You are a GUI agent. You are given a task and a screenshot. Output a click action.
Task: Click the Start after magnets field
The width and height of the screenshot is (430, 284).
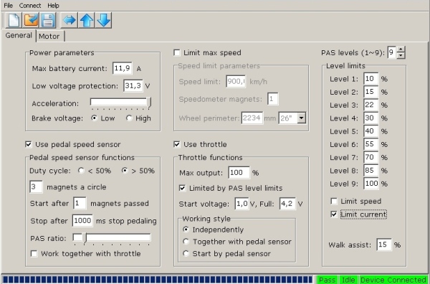coord(80,204)
